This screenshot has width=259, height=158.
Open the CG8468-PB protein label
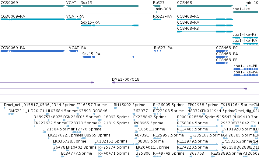pos(227,60)
